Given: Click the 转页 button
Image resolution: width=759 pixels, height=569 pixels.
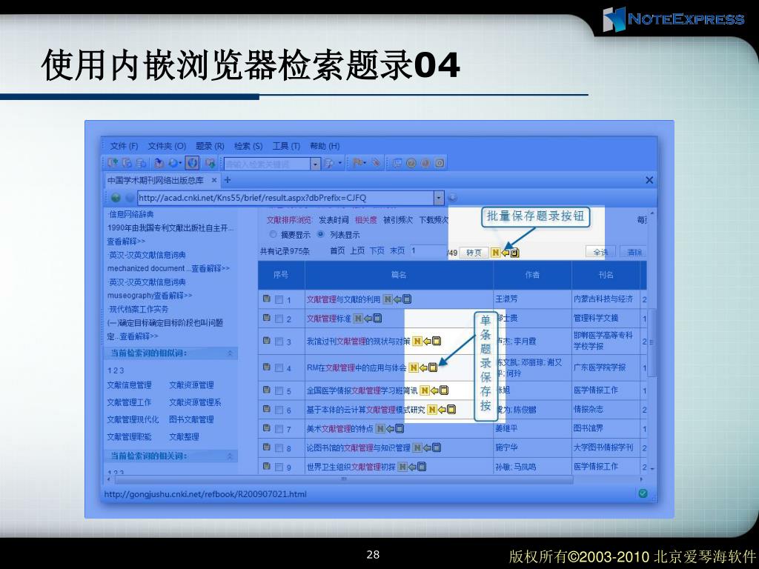Looking at the screenshot, I should tap(474, 253).
